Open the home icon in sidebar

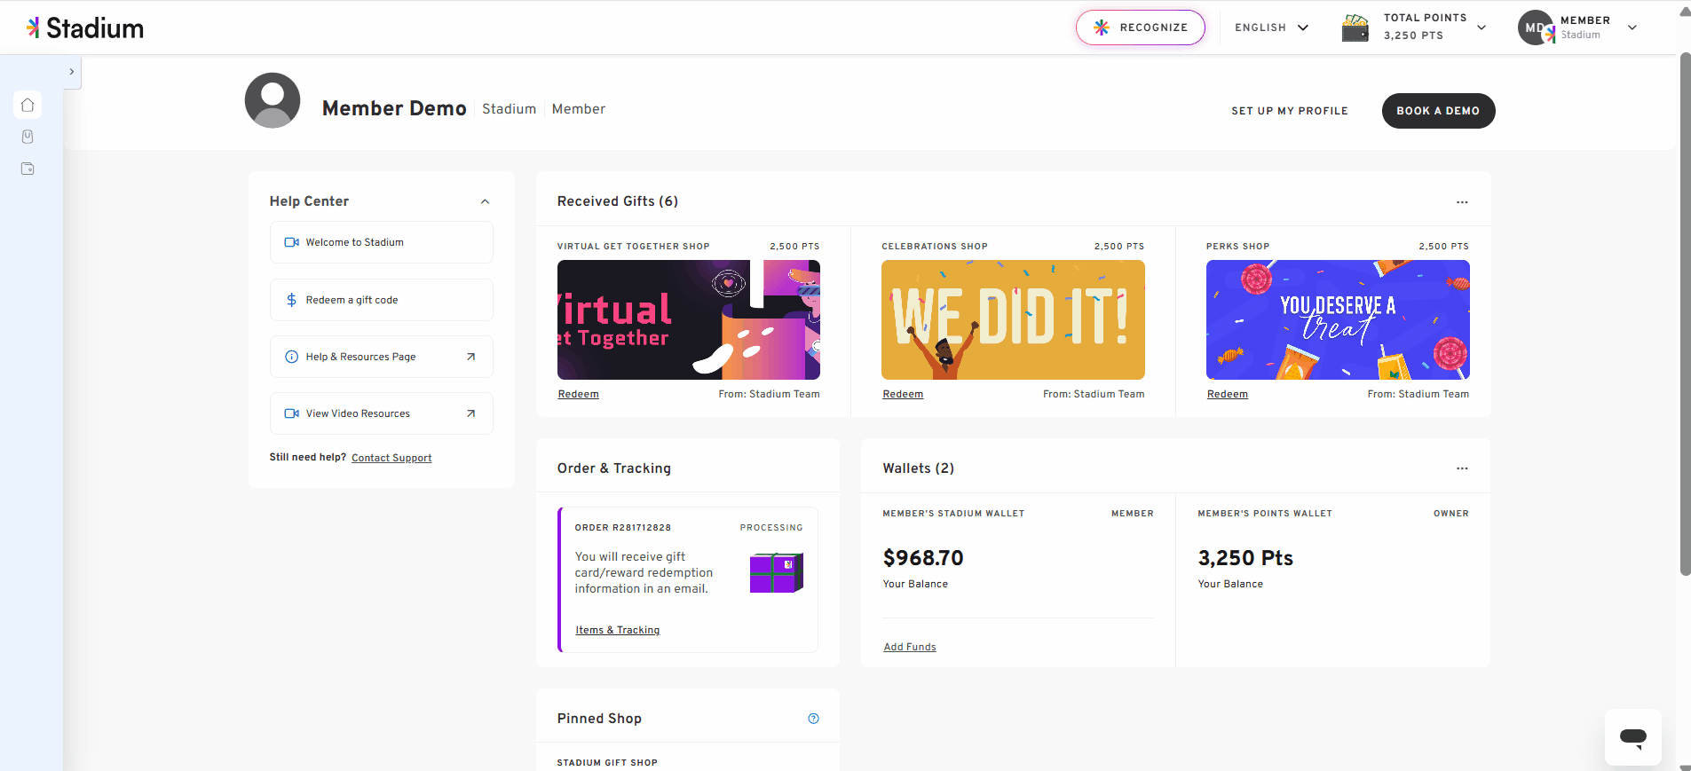click(x=28, y=105)
